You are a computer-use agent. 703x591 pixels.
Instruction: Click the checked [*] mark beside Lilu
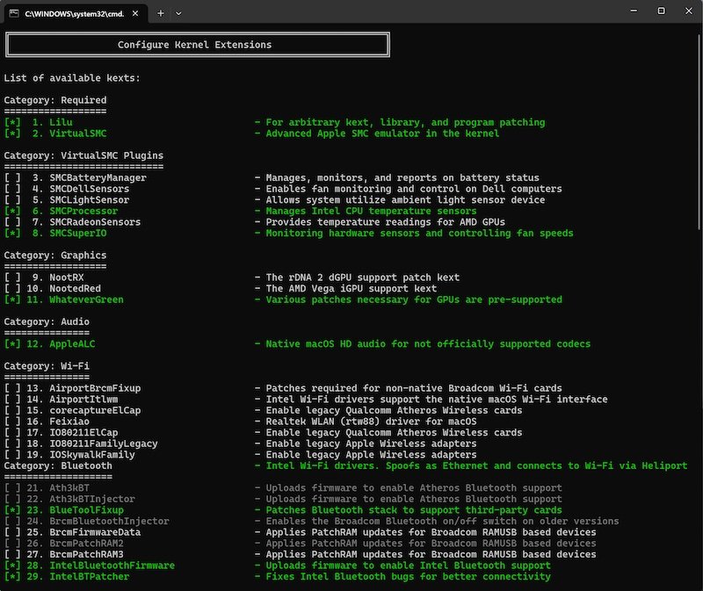[12, 122]
